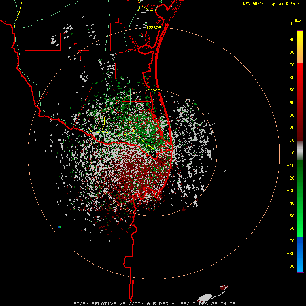The height and width of the screenshot is (306, 306).
Task: Click the -10 value on velocity scale
Action: pyautogui.click(x=291, y=166)
